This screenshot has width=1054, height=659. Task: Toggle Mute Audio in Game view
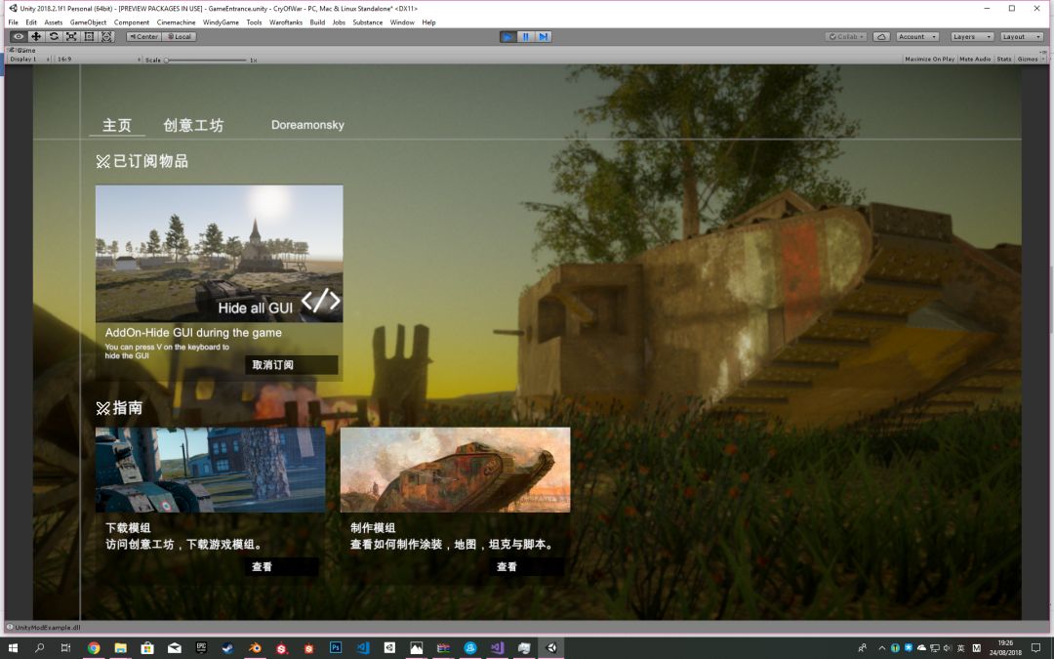coord(975,60)
